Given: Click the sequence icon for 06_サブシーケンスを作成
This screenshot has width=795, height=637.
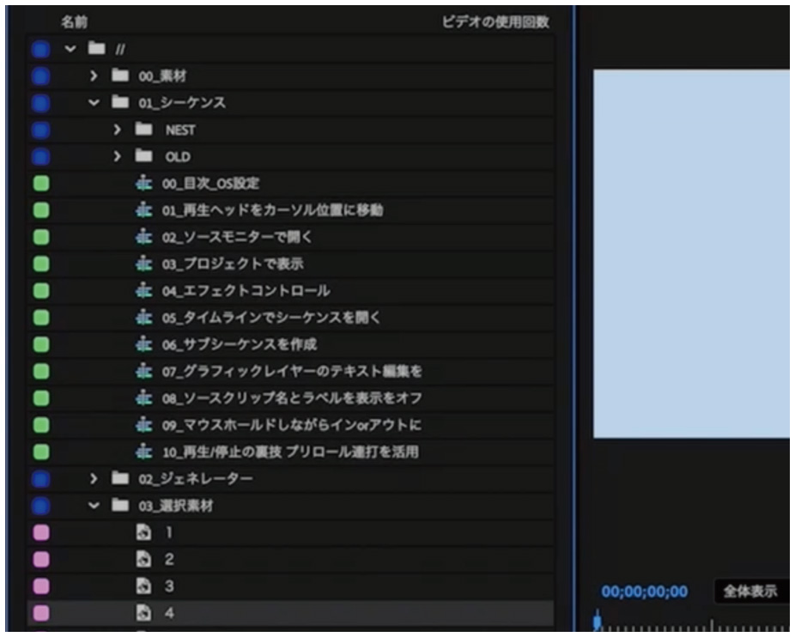Looking at the screenshot, I should click(x=143, y=344).
